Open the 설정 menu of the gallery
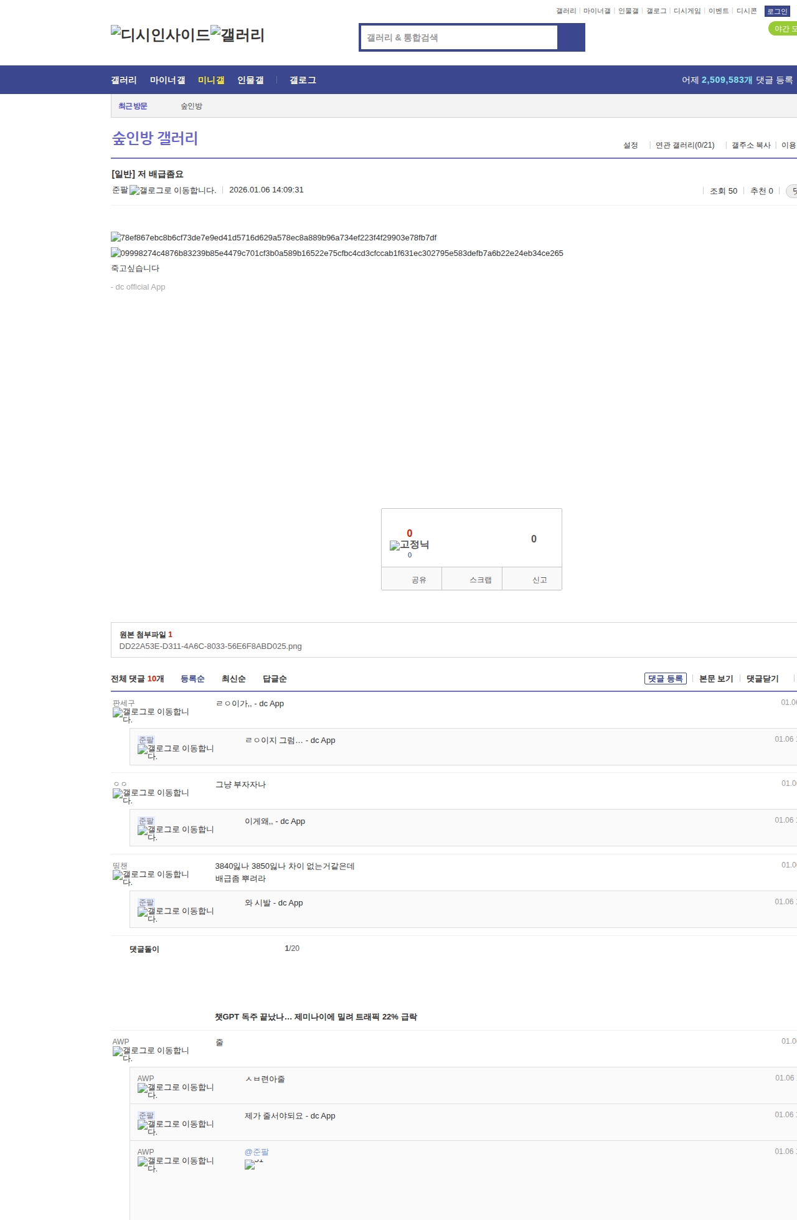The height and width of the screenshot is (1220, 797). (631, 145)
